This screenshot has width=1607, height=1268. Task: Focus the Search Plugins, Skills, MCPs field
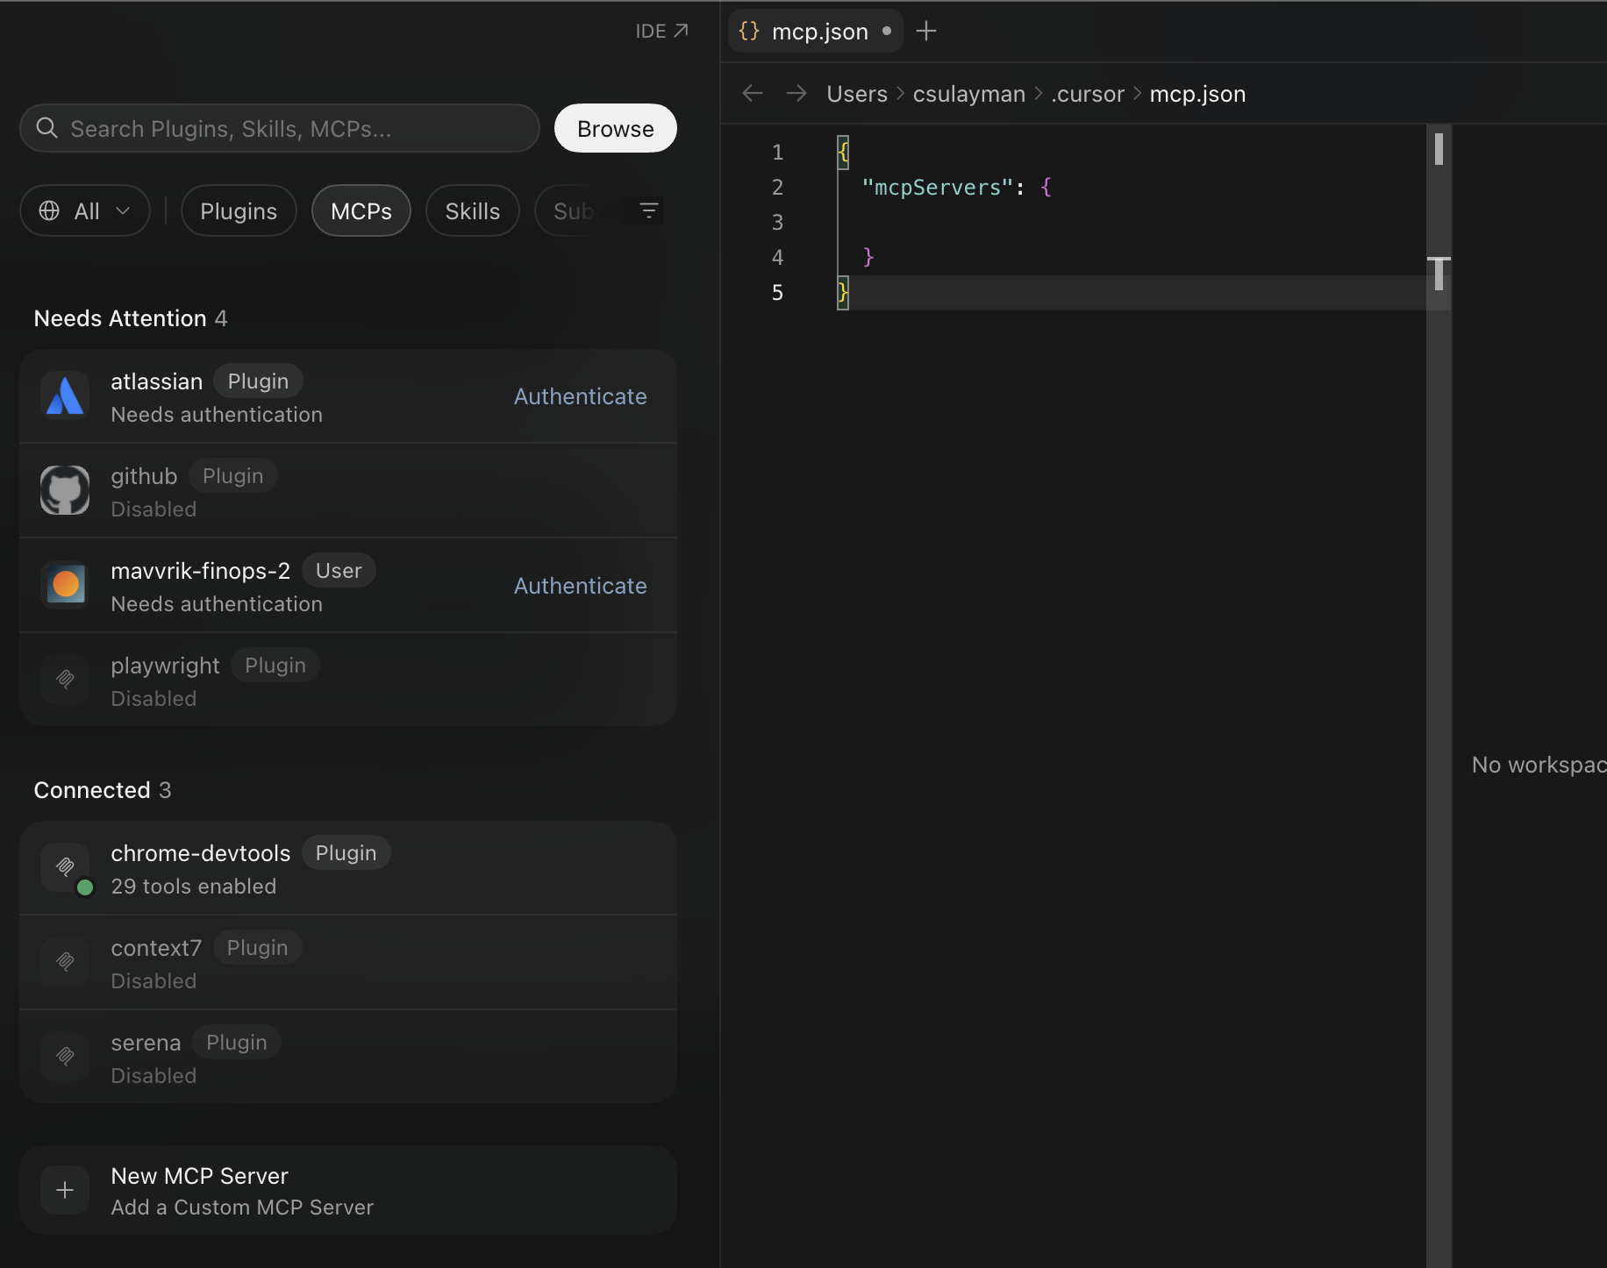pyautogui.click(x=279, y=128)
